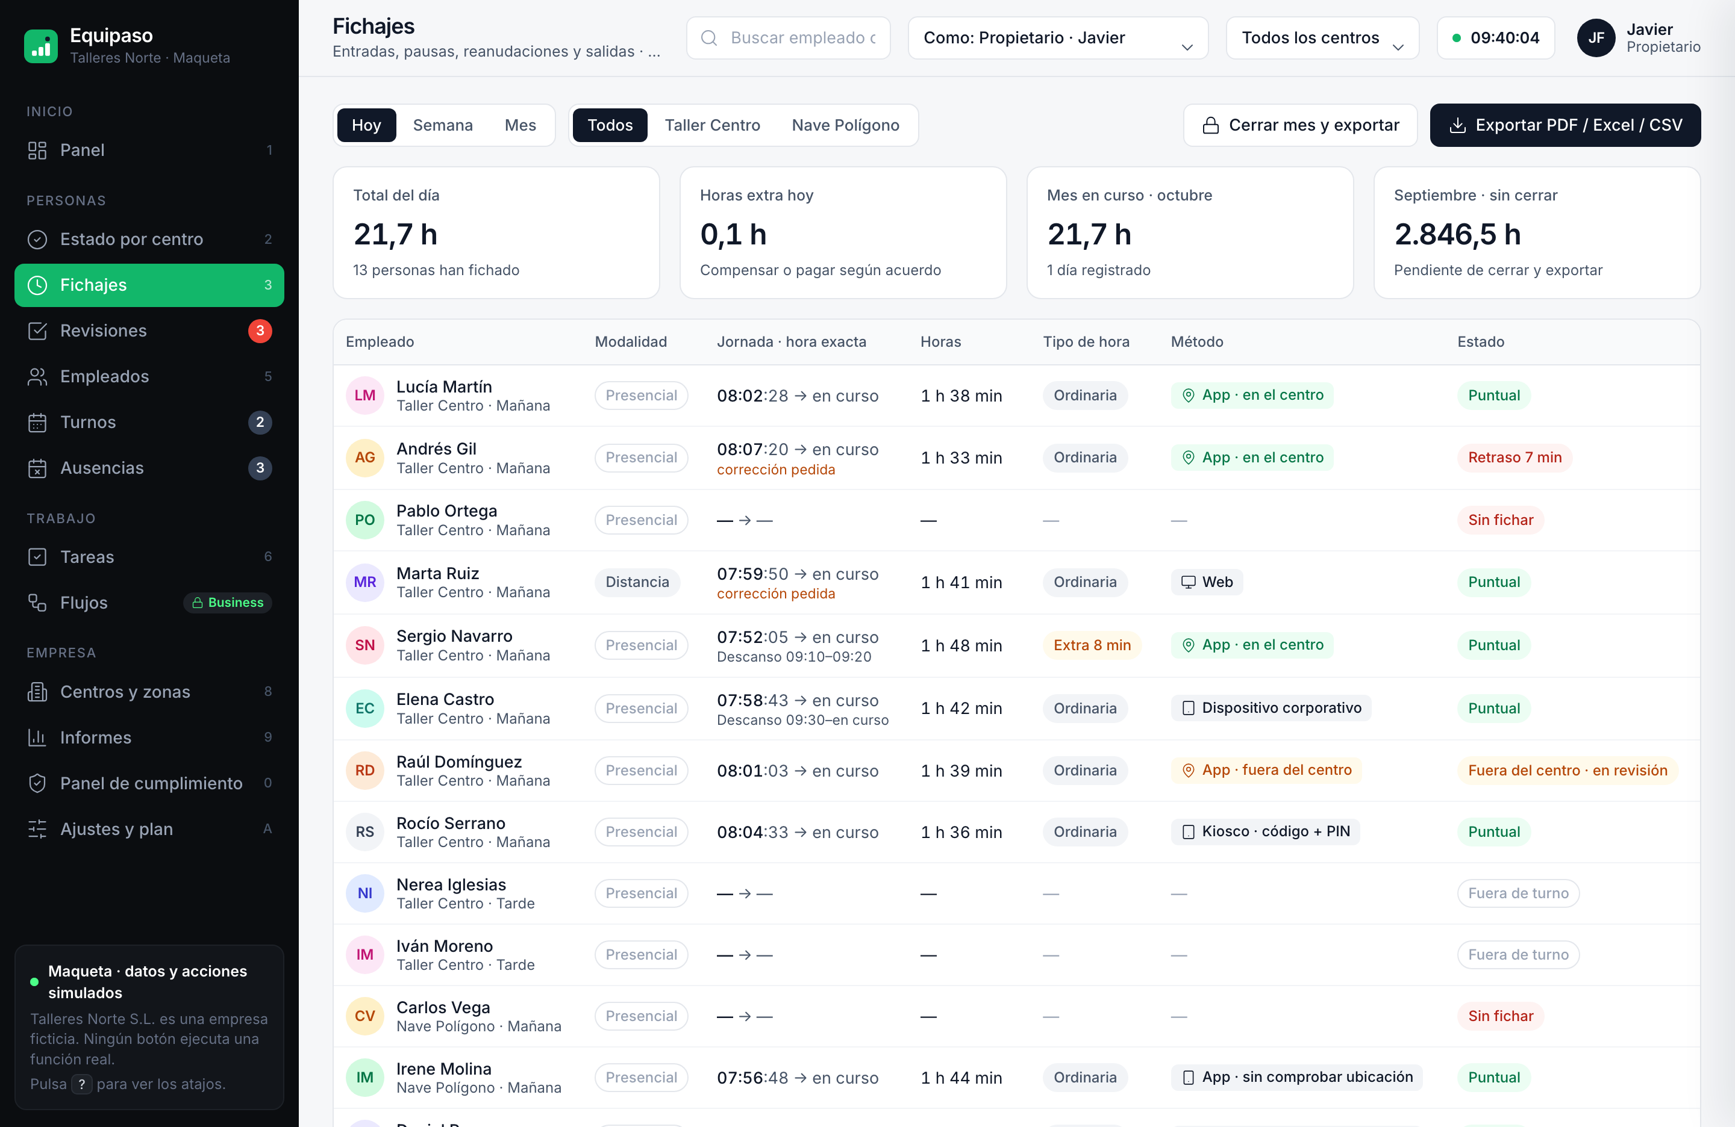Click the '?' shortcuts key hint

click(82, 1084)
